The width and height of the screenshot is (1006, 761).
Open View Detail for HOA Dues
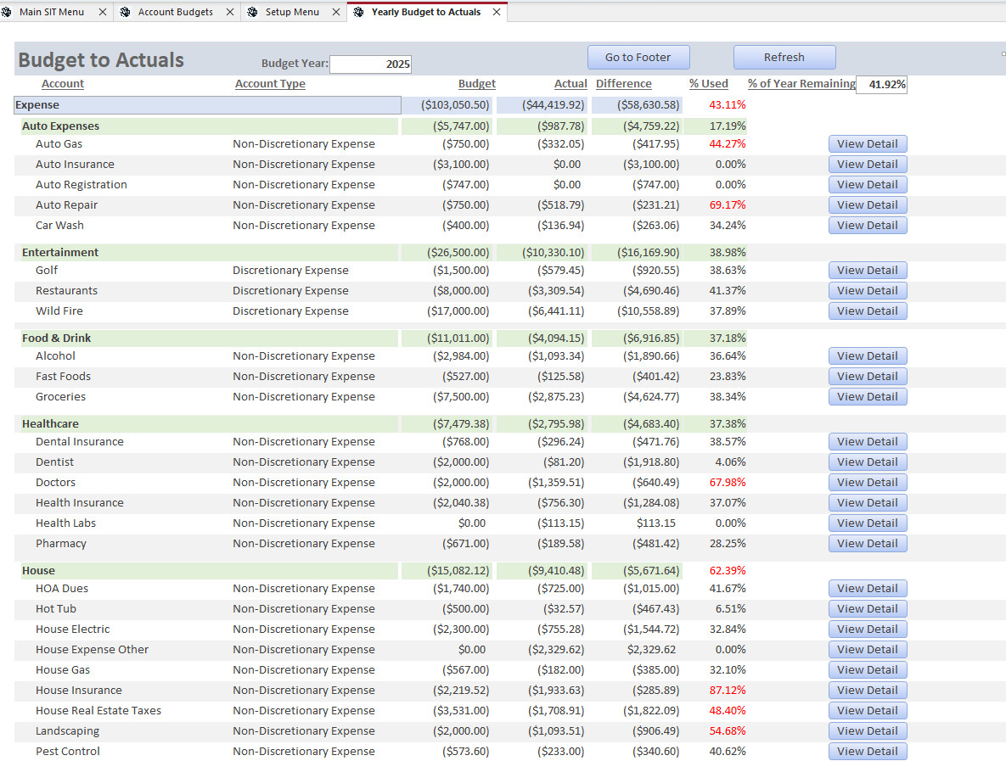(868, 589)
